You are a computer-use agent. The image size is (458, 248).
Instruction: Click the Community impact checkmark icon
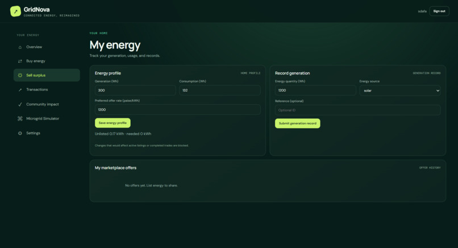pyautogui.click(x=20, y=105)
